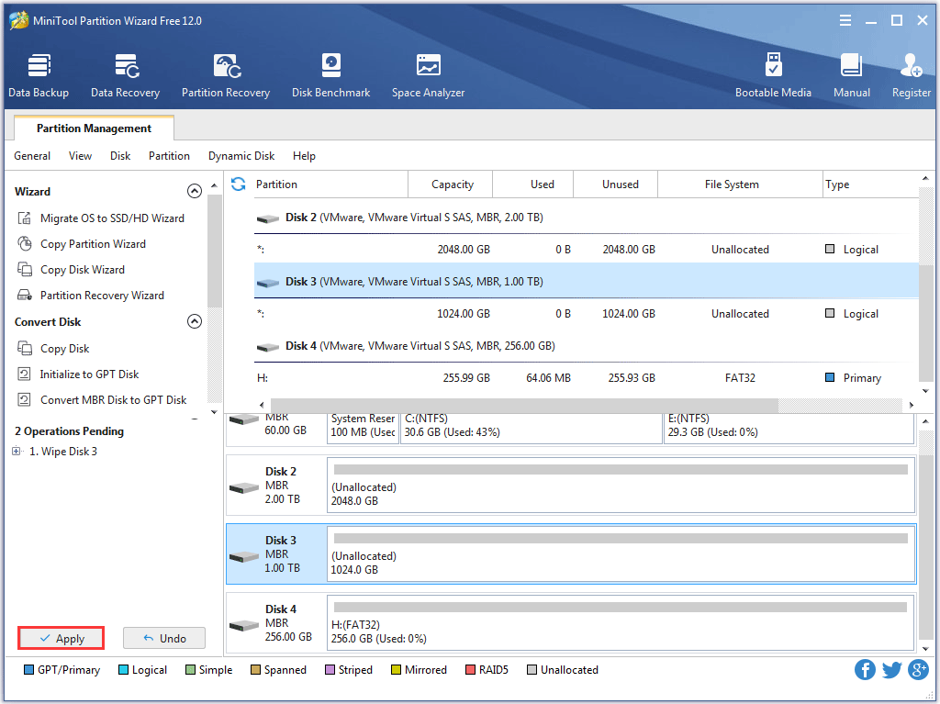Select the 2048.00 GB unallocated partition row
Screen dimensions: 940x704
coord(587,250)
